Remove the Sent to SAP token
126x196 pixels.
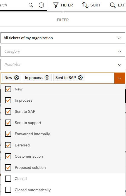80,78
